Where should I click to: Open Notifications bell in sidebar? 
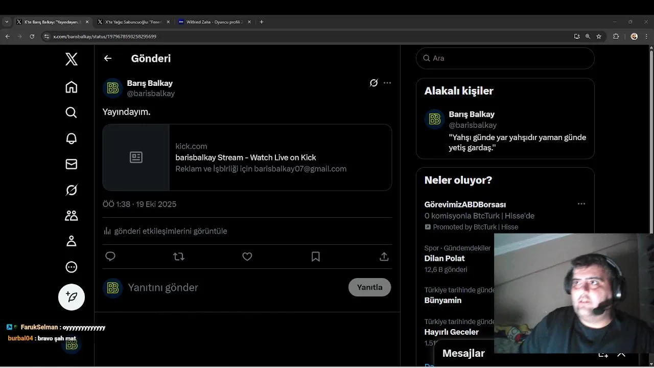[x=72, y=139]
